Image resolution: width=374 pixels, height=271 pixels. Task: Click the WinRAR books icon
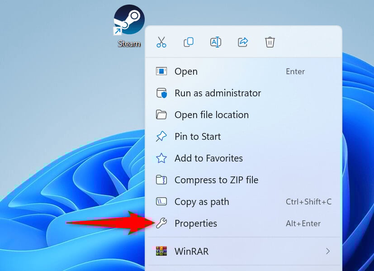point(161,251)
